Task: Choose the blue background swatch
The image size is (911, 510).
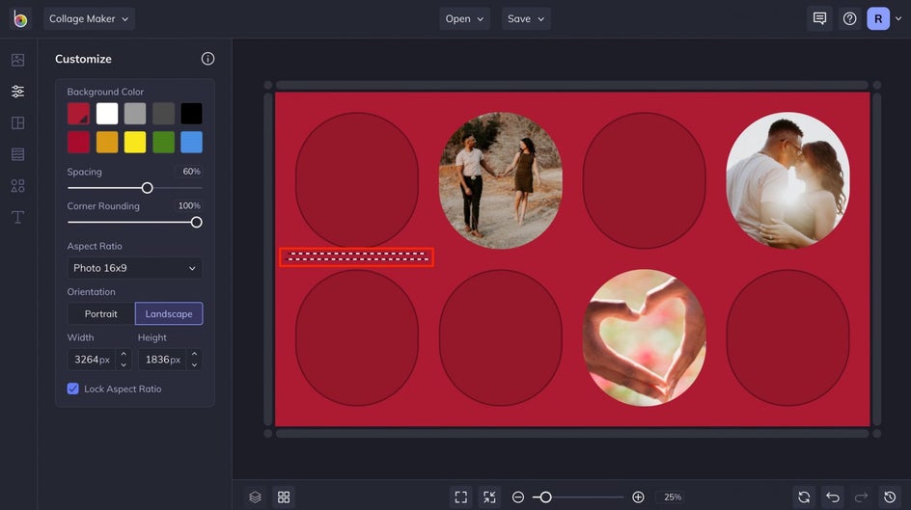Action: [191, 142]
